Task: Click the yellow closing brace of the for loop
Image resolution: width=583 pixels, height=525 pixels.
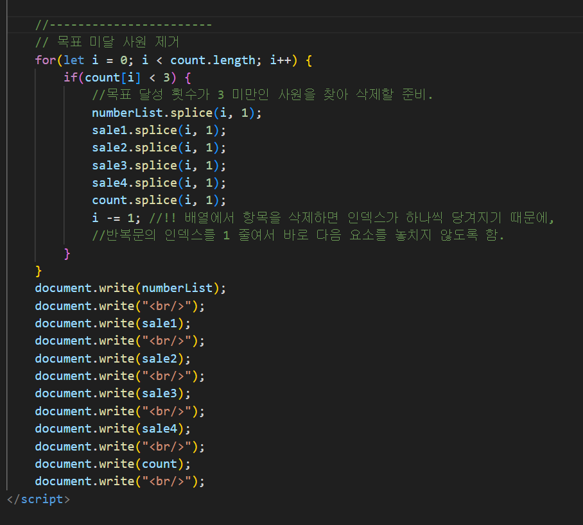Action: pos(39,271)
